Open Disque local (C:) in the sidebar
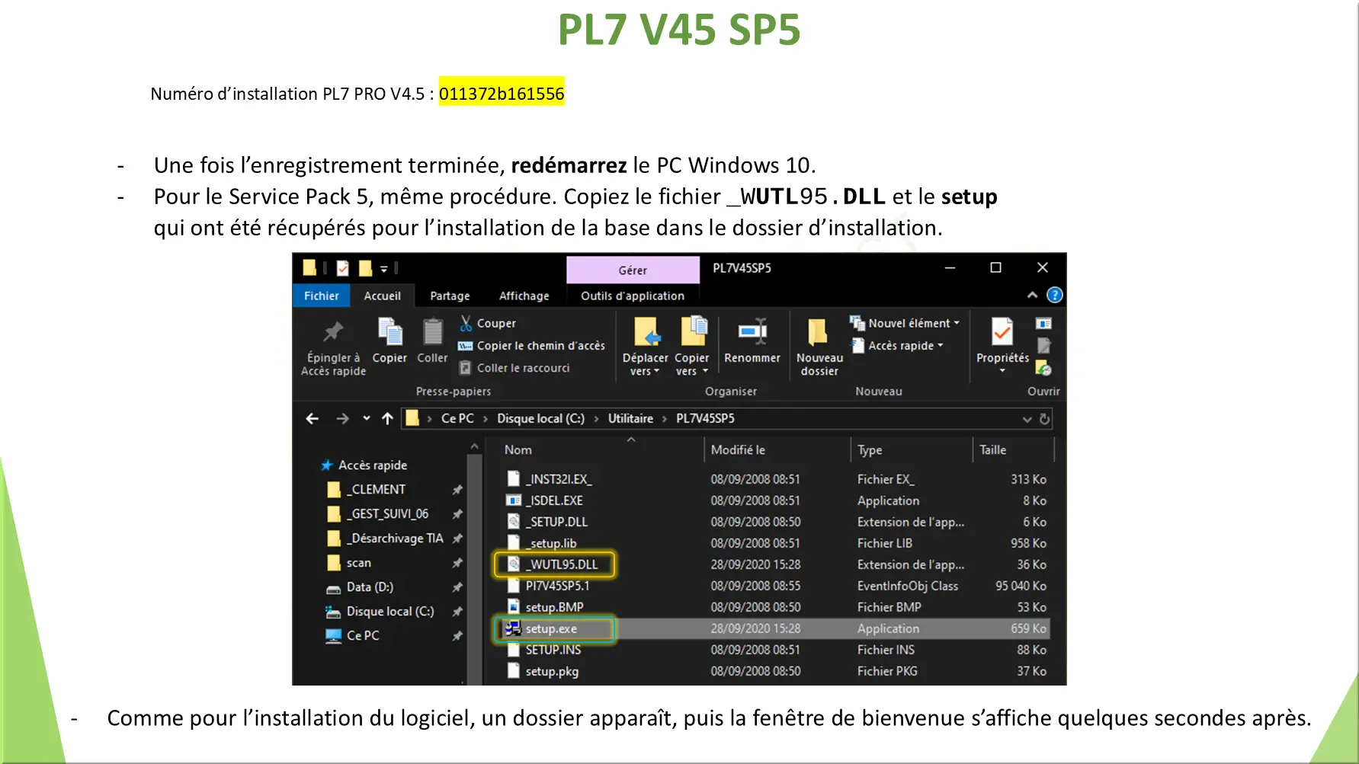The image size is (1359, 764). (389, 612)
